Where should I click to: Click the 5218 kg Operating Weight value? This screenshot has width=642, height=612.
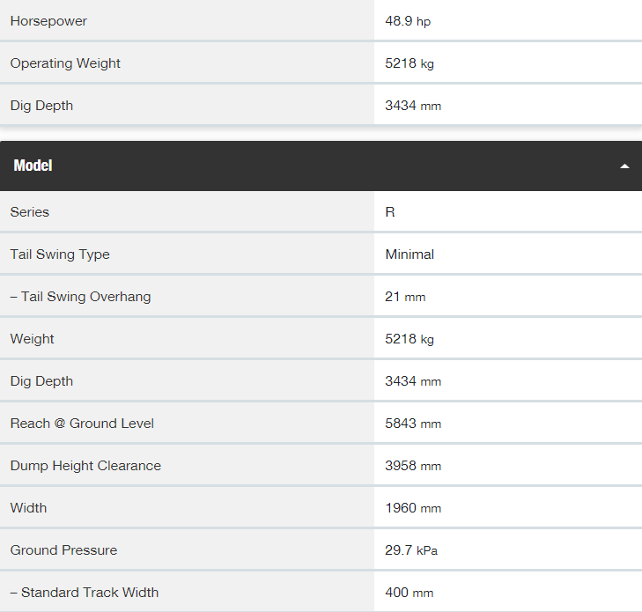click(410, 63)
